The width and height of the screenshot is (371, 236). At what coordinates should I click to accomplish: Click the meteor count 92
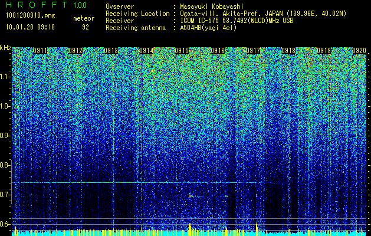pos(86,27)
